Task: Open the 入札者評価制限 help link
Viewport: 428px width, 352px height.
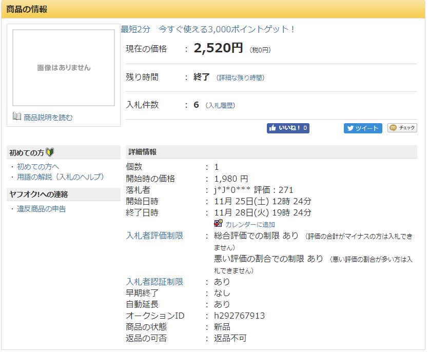Action: [x=154, y=236]
